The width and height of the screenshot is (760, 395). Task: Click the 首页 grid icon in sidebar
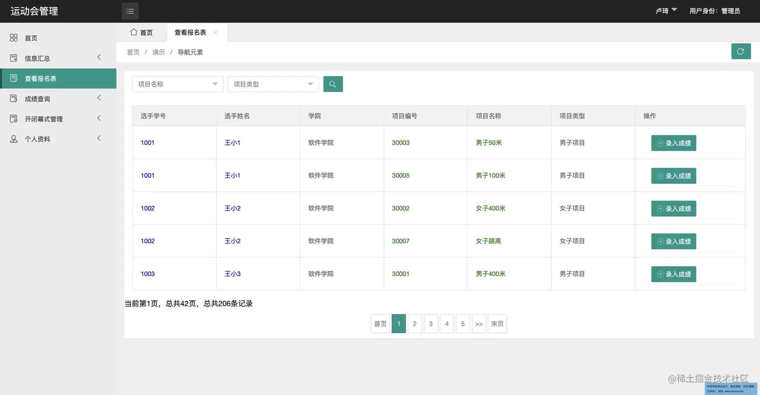pyautogui.click(x=14, y=38)
